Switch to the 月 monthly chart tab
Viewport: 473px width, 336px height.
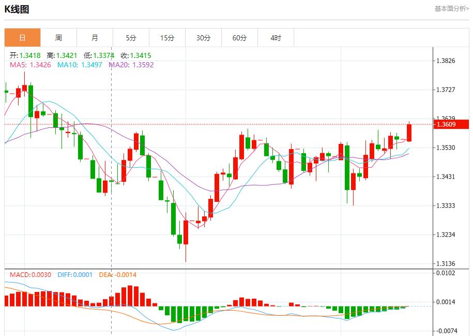click(95, 37)
